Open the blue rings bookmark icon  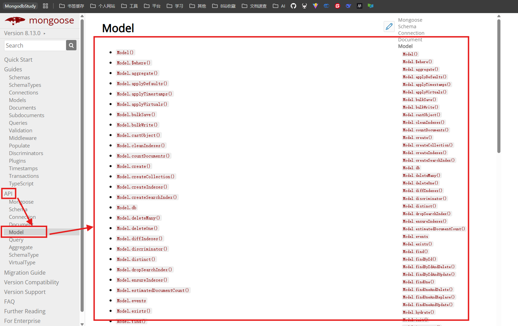point(327,6)
